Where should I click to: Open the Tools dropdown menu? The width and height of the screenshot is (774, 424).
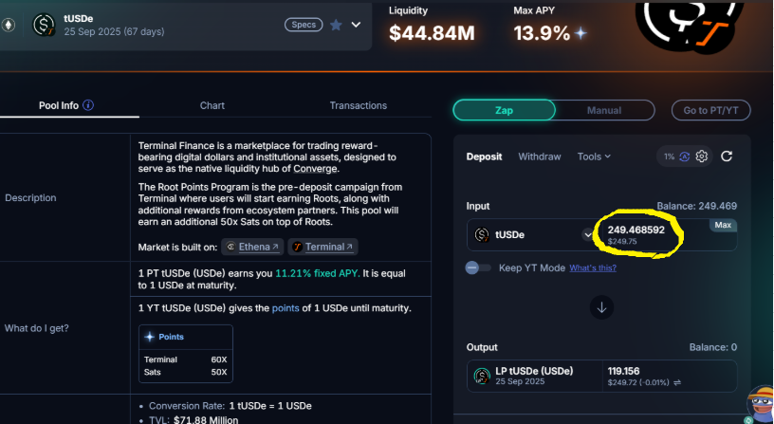594,157
